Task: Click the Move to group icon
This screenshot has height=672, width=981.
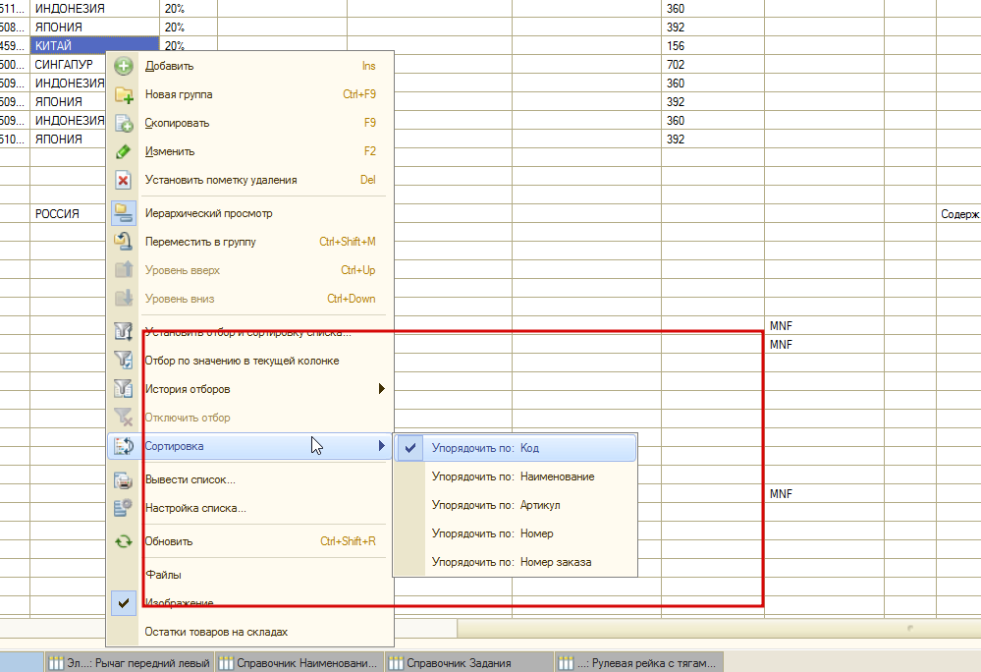Action: [x=124, y=242]
